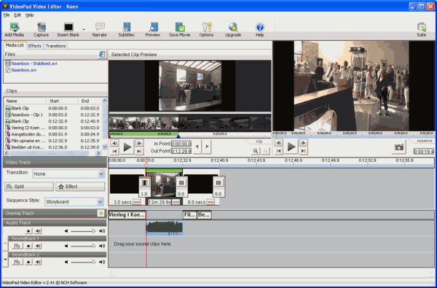
Task: Click the Upgrade toolbar icon
Action: pyautogui.click(x=233, y=30)
